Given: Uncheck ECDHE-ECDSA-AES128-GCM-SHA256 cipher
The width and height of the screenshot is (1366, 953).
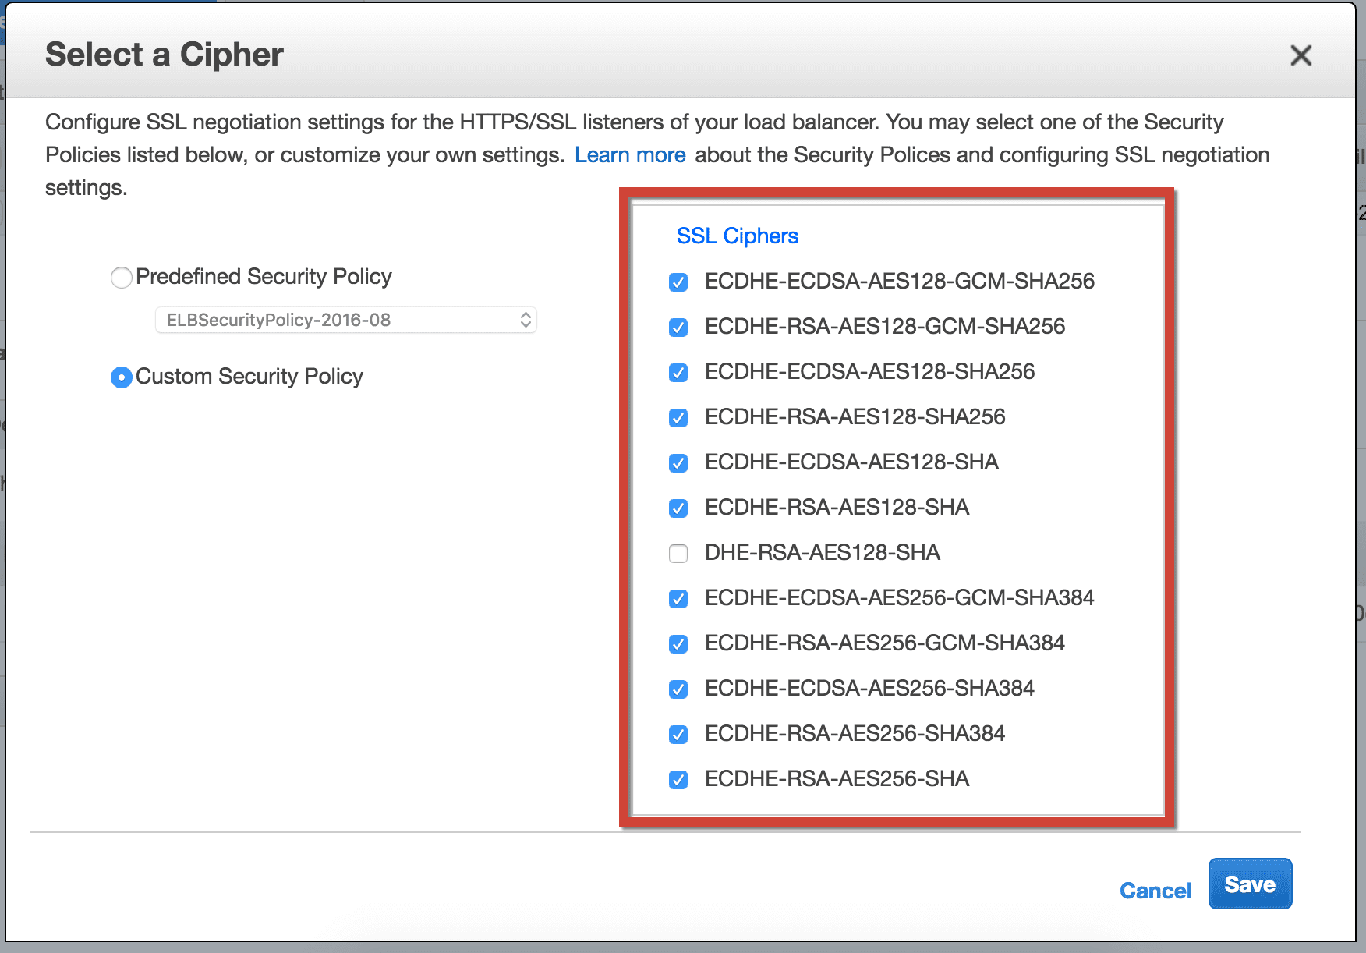Looking at the screenshot, I should (x=678, y=282).
